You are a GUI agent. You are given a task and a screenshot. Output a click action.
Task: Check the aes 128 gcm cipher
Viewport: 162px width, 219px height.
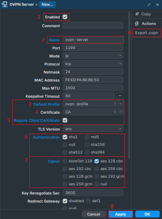(65, 177)
